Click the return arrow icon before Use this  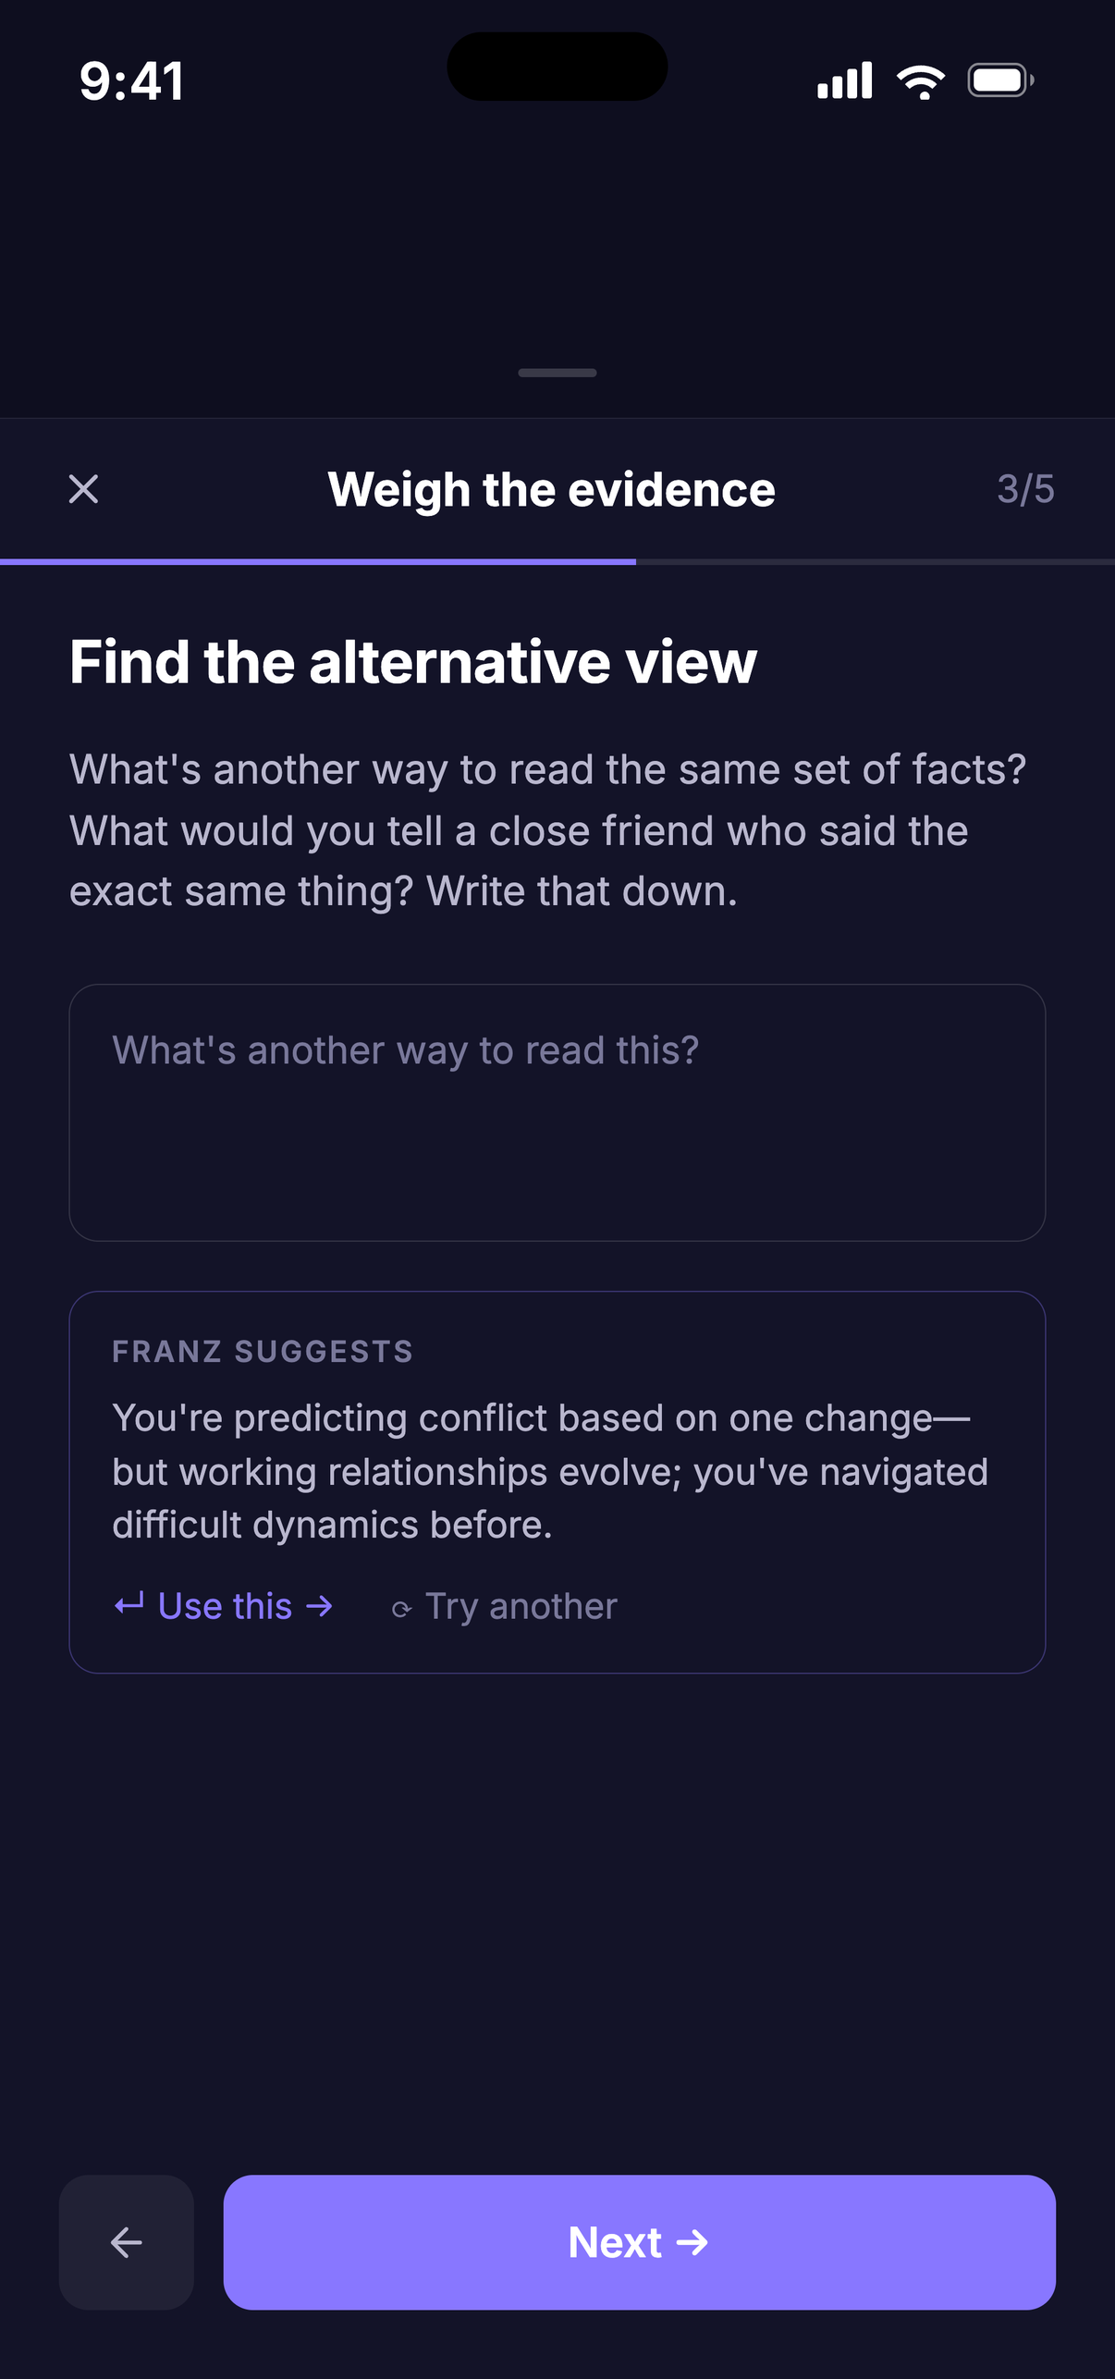(129, 1603)
